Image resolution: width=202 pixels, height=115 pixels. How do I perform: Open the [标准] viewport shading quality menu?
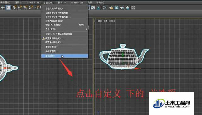pyautogui.click(x=105, y=21)
